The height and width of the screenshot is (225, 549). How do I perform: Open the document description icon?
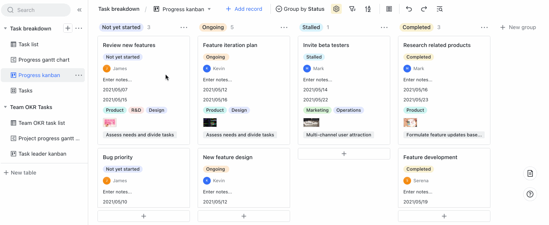[530, 173]
